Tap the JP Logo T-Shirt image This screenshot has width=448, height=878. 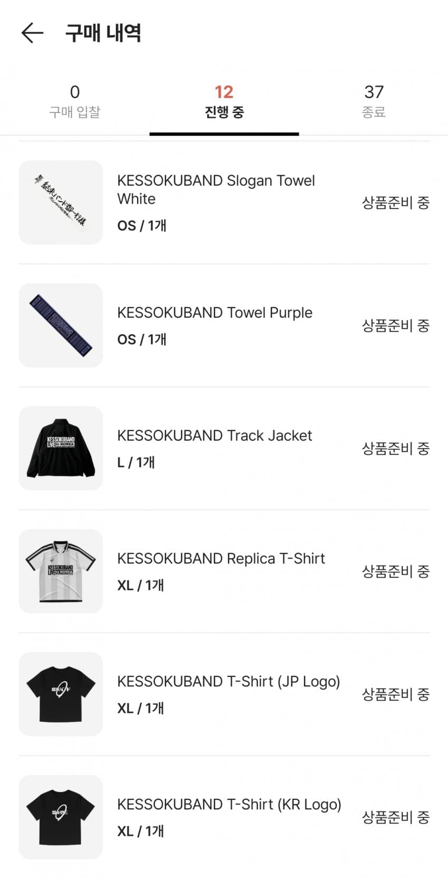[61, 694]
